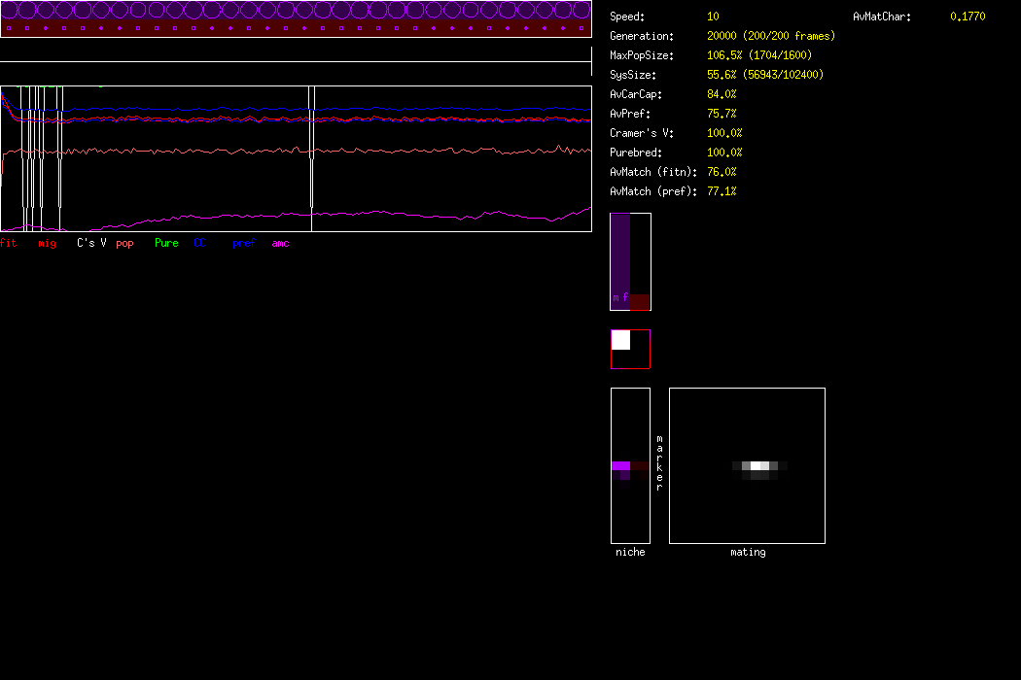Select the white 'C's V' legend label
Image resolution: width=1021 pixels, height=680 pixels.
coord(91,243)
